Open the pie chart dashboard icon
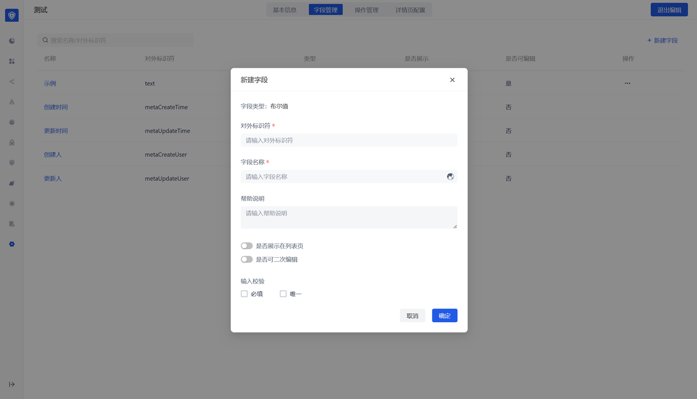Viewport: 697px width, 399px height. [x=12, y=41]
